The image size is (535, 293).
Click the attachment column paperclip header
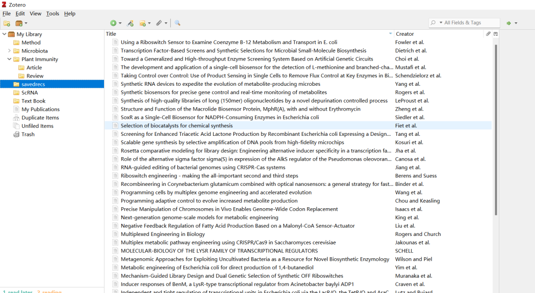(x=488, y=34)
